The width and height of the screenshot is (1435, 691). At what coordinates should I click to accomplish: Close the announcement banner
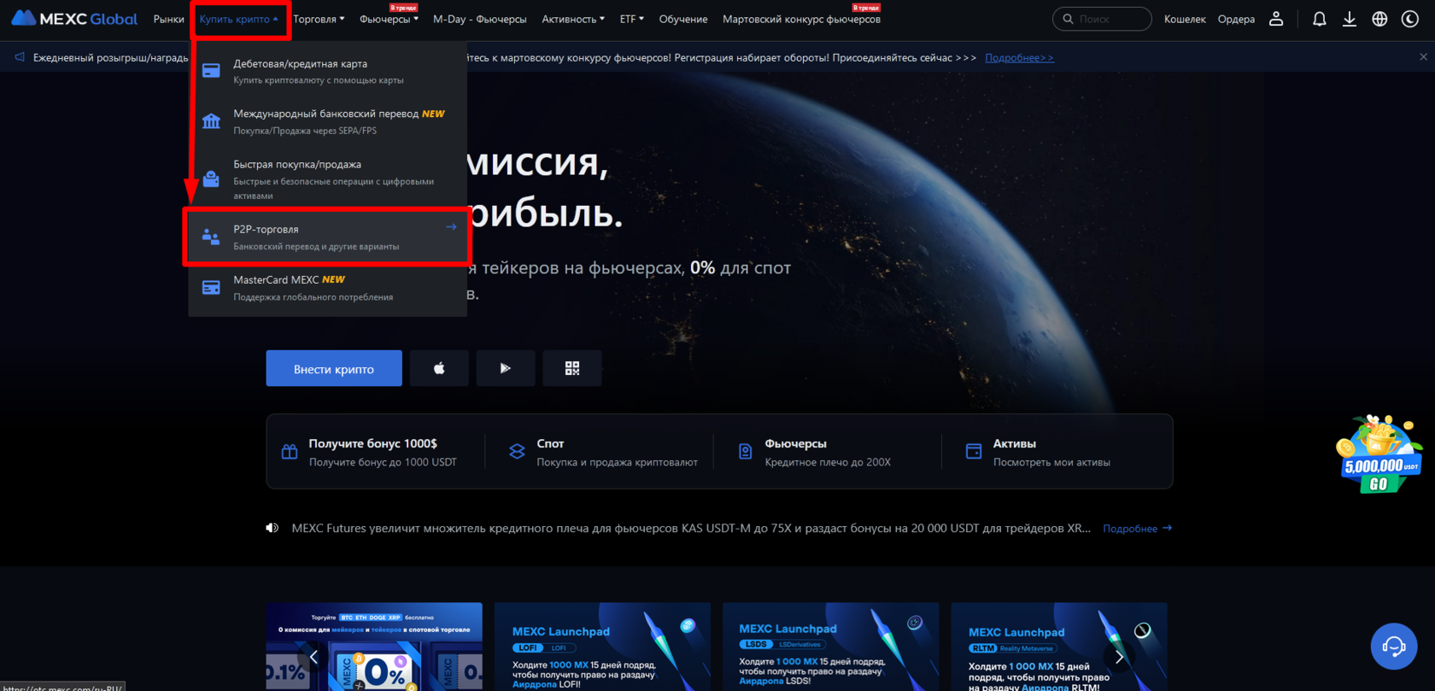(1423, 57)
